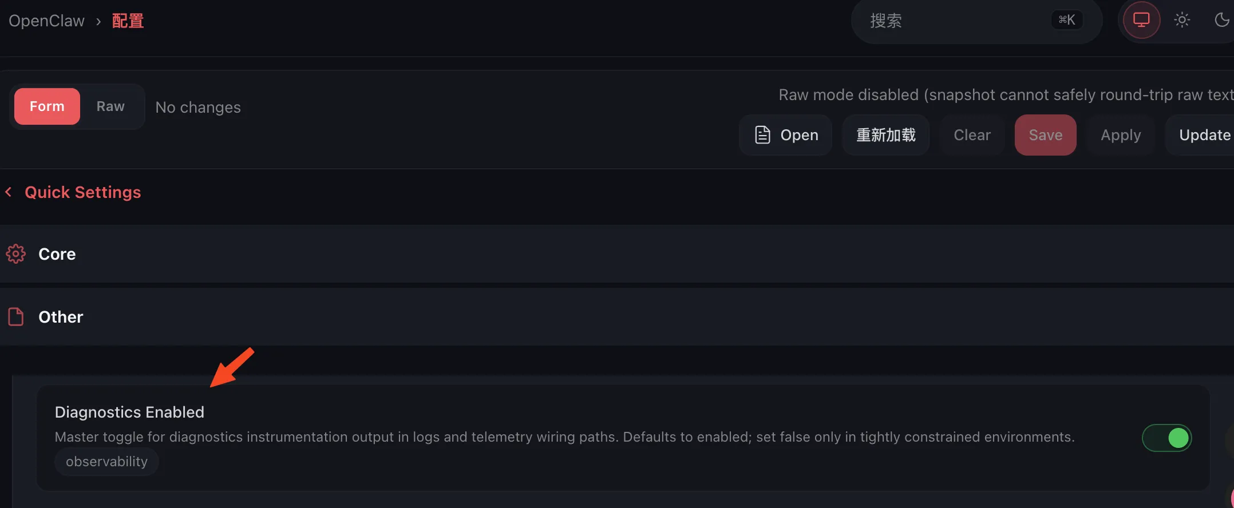
Task: Expand the Other settings section
Action: (60, 316)
